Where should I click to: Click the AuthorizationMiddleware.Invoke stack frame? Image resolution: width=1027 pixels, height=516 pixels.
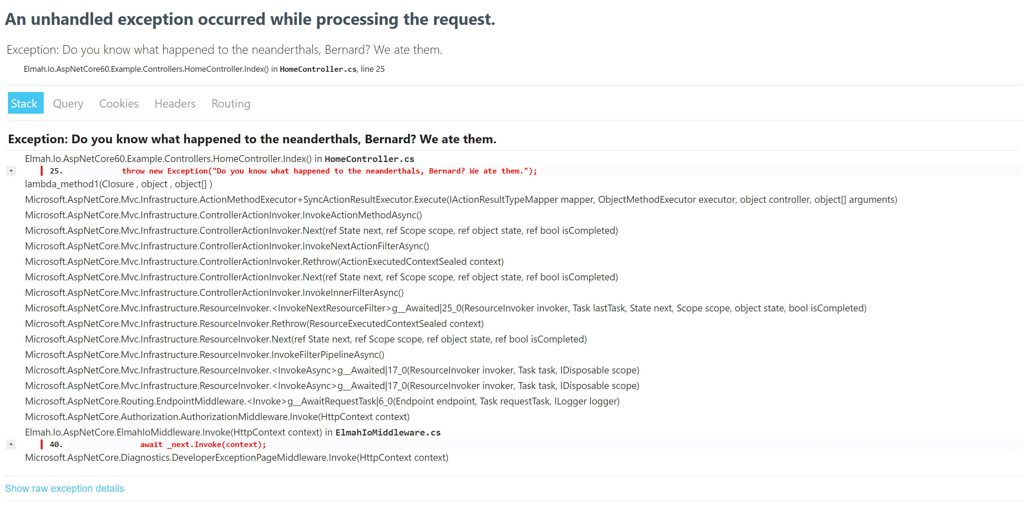pyautogui.click(x=217, y=416)
